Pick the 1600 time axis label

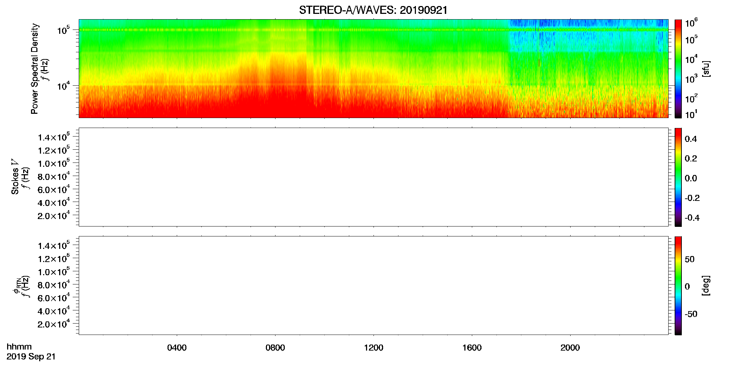click(472, 348)
